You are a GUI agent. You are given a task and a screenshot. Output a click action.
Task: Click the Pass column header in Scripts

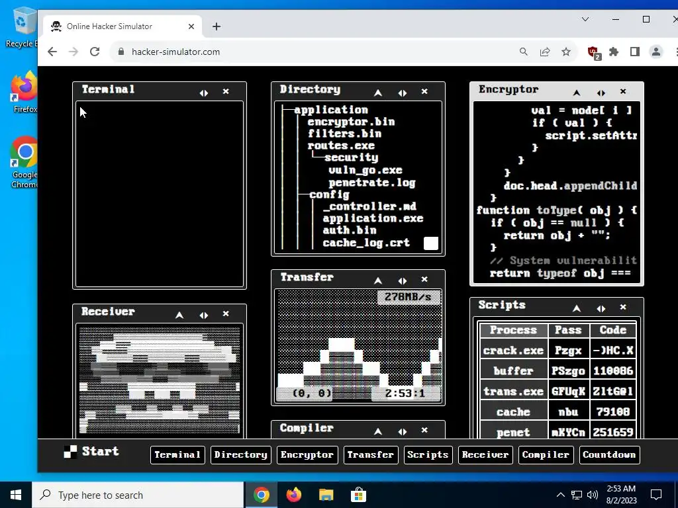568,330
